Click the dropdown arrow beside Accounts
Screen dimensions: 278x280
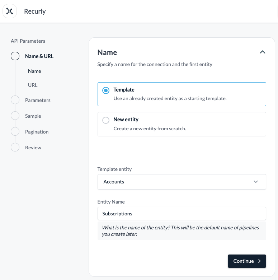[x=256, y=182]
